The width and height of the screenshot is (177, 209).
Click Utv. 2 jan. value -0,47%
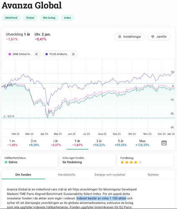pyautogui.click(x=41, y=39)
